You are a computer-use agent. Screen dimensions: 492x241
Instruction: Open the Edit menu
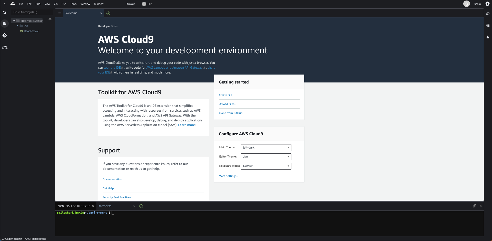click(29, 4)
